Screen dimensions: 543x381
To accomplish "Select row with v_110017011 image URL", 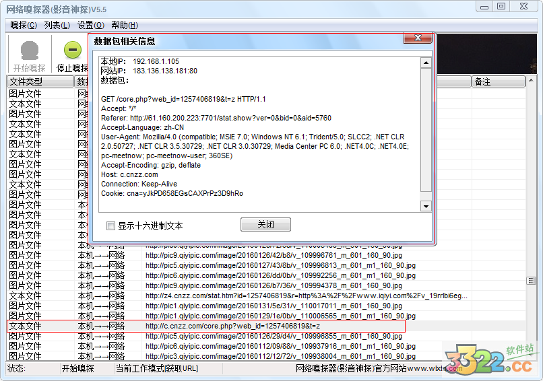I will pos(266,306).
